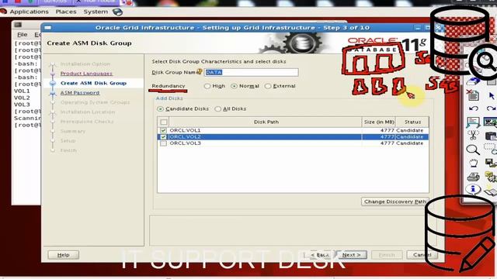This screenshot has height=279, width=497.
Task: Click the Help button
Action: pos(64,255)
